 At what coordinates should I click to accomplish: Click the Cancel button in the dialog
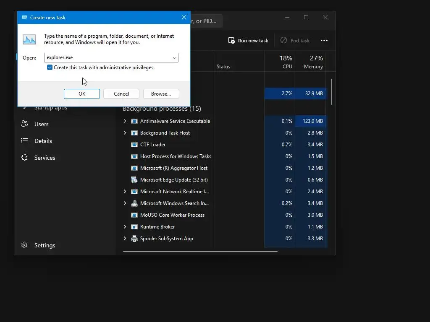point(121,93)
